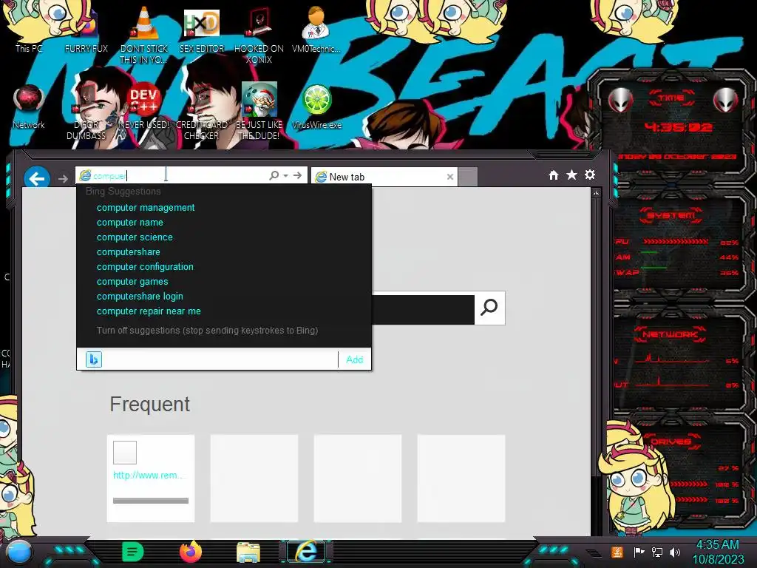Screen dimensions: 757x568
Task: Open the network tray icon
Action: [x=656, y=552]
